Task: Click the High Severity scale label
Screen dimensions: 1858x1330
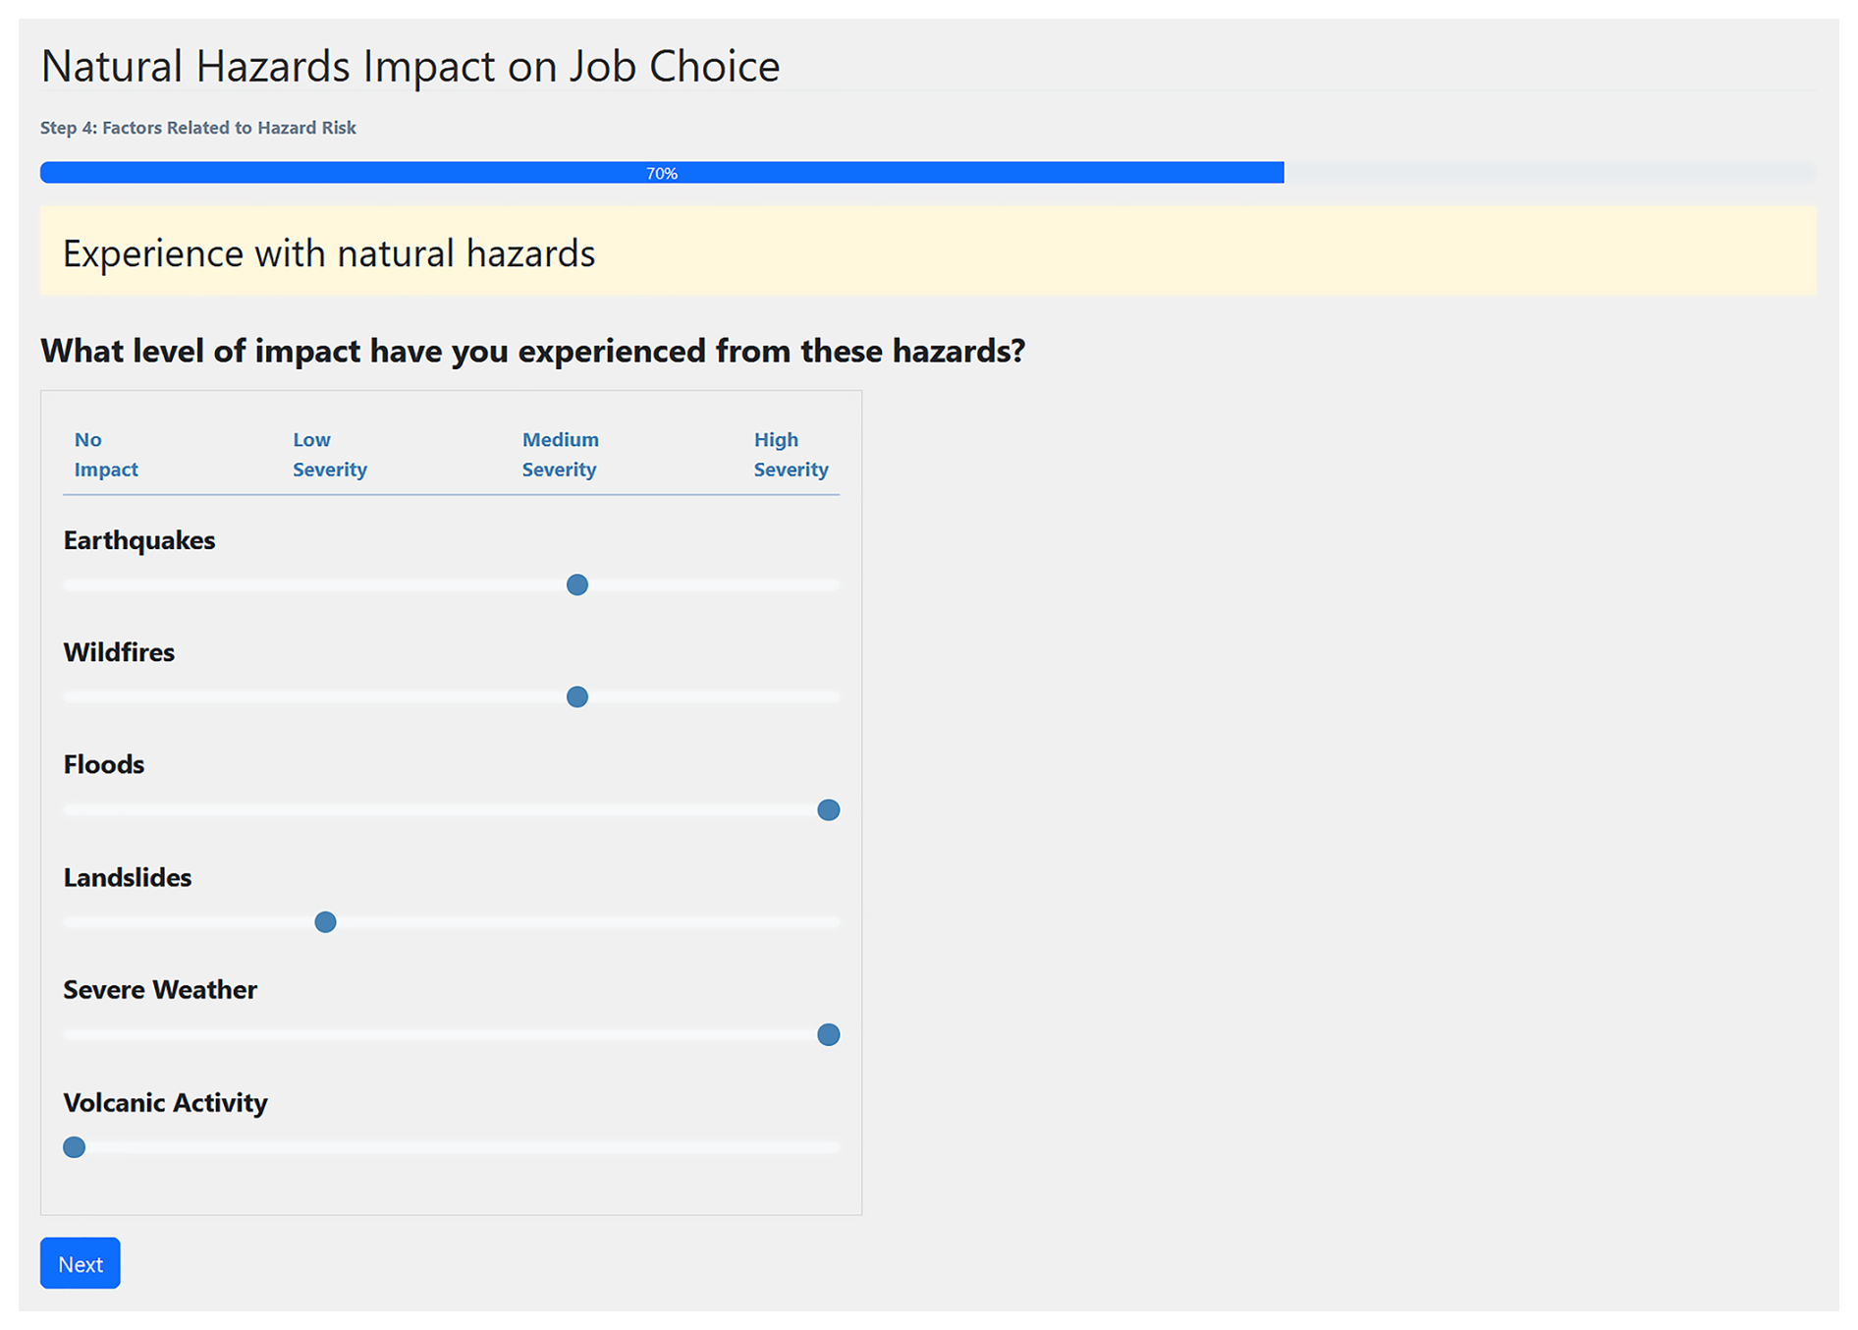Action: click(791, 454)
